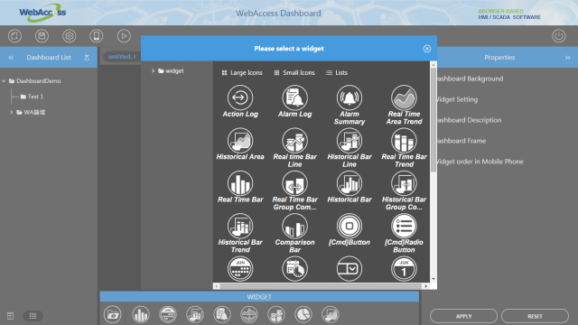Select the dropdown combo box widget icon
The image size is (578, 325).
(350, 269)
